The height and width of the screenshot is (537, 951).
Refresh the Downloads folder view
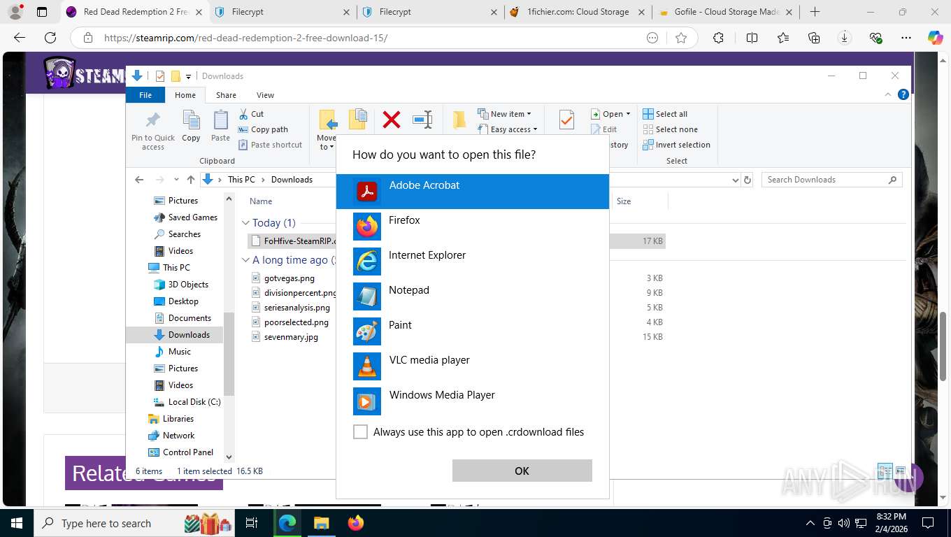click(748, 180)
